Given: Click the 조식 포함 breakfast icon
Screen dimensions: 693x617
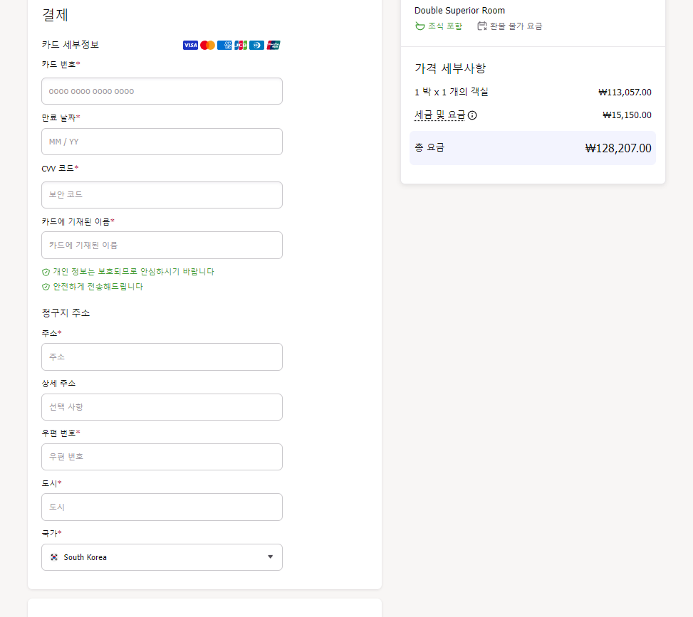Looking at the screenshot, I should pyautogui.click(x=420, y=26).
